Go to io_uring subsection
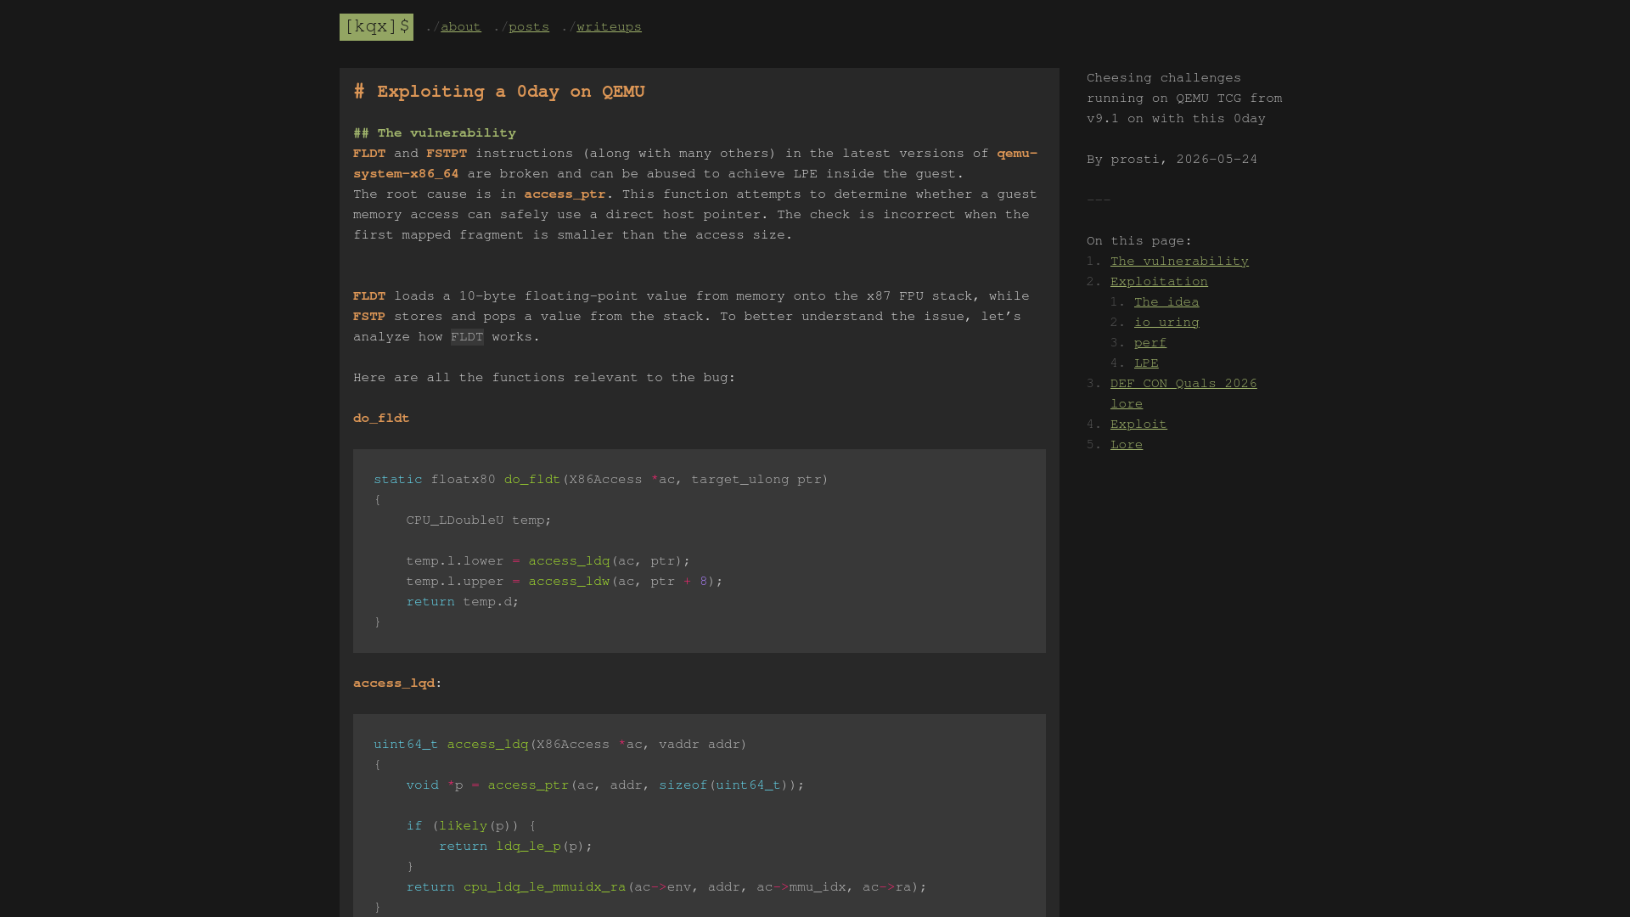Viewport: 1630px width, 917px height. [x=1166, y=323]
